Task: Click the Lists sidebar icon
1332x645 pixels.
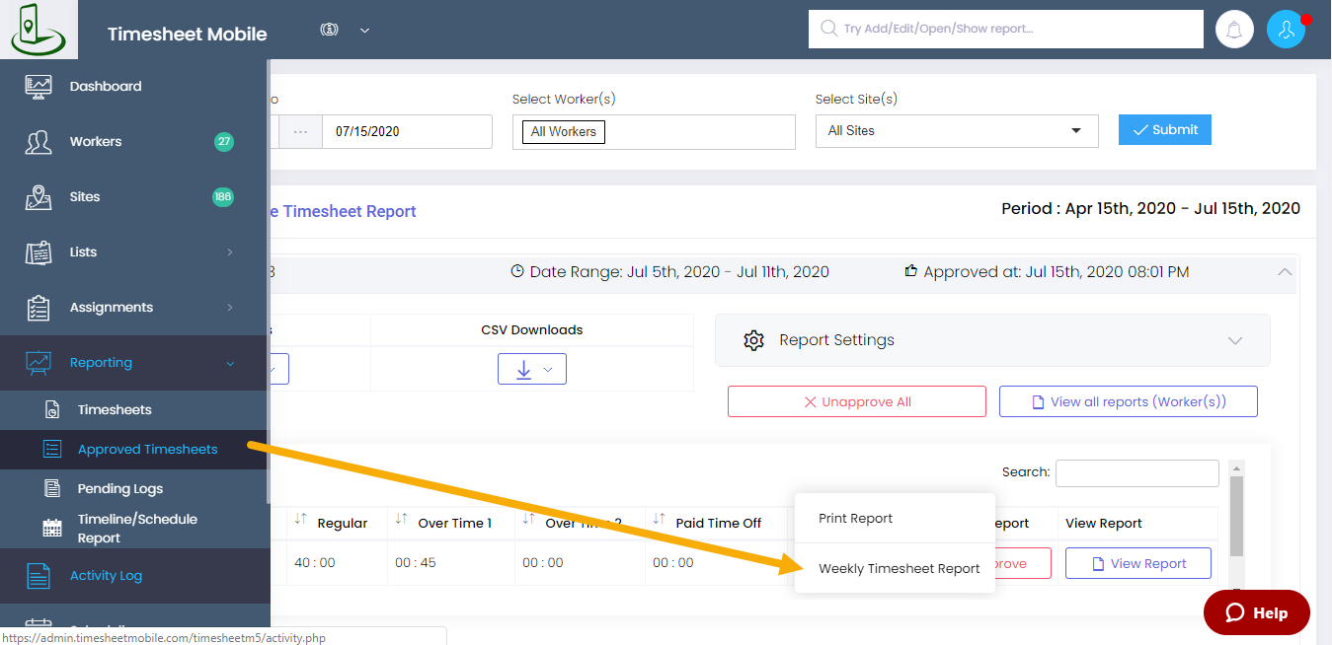Action: tap(39, 252)
